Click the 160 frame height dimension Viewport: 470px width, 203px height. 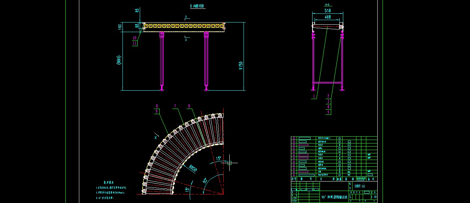120,26
